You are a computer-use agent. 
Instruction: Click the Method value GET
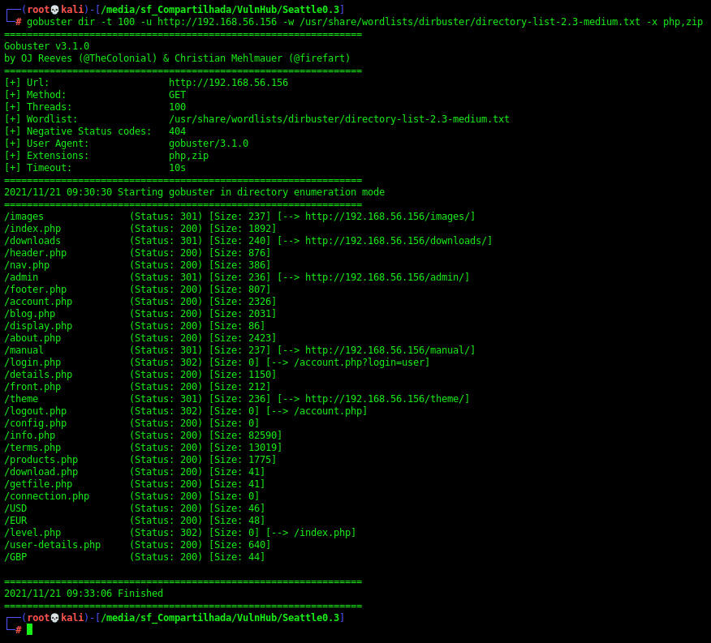click(177, 95)
